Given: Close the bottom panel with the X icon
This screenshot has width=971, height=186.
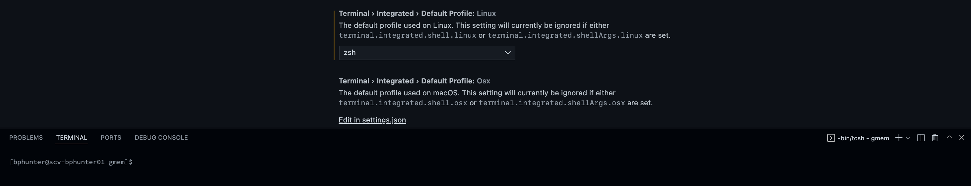Looking at the screenshot, I should 962,137.
